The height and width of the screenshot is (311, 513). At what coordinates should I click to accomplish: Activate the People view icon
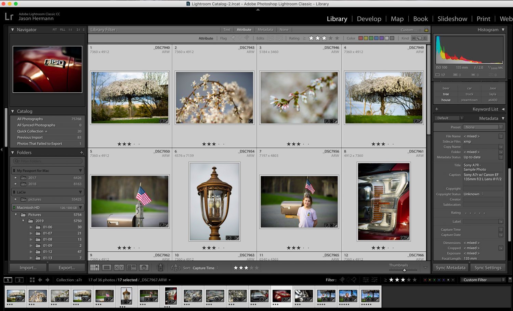click(144, 268)
